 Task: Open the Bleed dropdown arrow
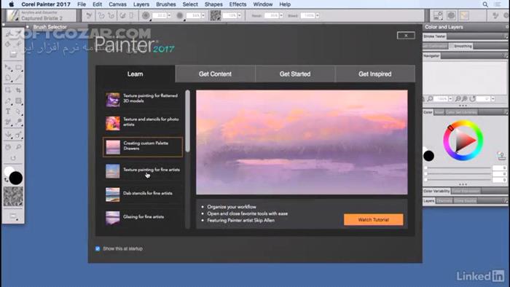(318, 15)
